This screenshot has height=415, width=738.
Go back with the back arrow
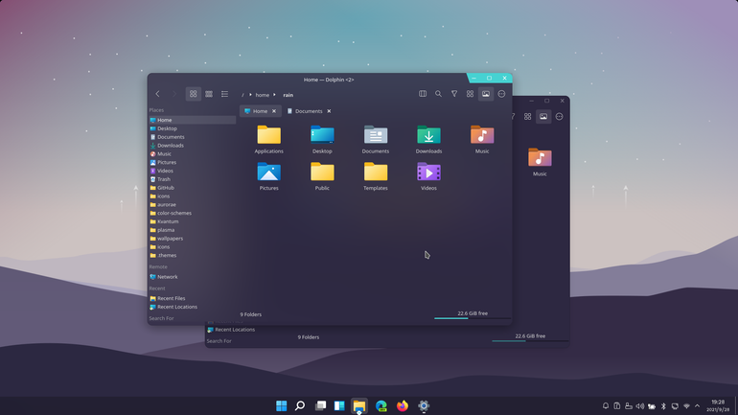click(x=158, y=94)
